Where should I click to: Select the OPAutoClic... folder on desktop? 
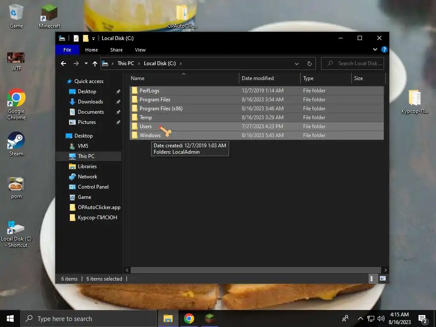coord(182,17)
